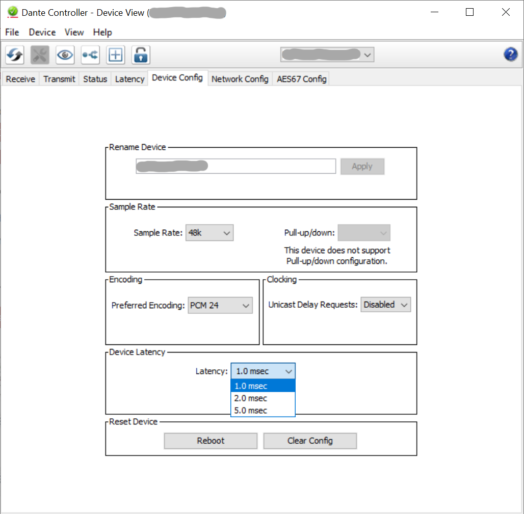Select 5.0 msec latency option

click(263, 410)
